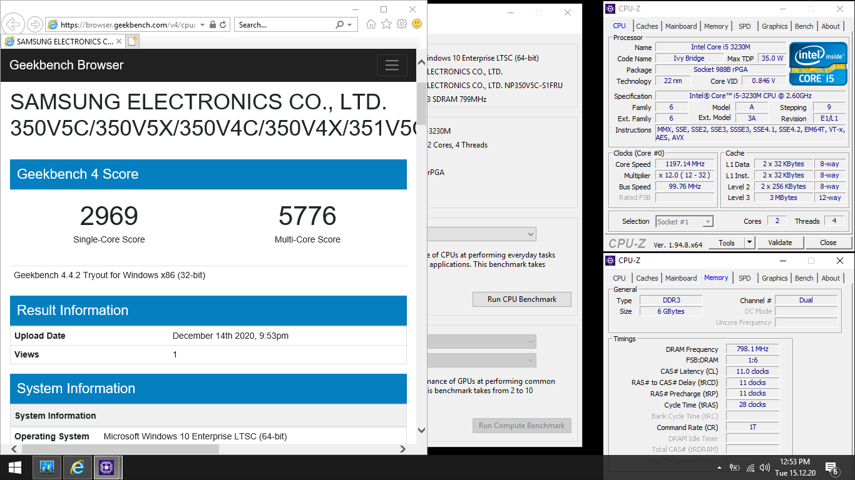
Task: Click the browser forward arrow
Action: (x=35, y=24)
